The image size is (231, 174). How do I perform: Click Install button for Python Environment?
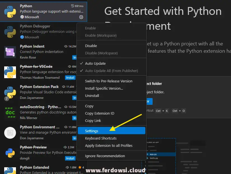tap(74, 138)
